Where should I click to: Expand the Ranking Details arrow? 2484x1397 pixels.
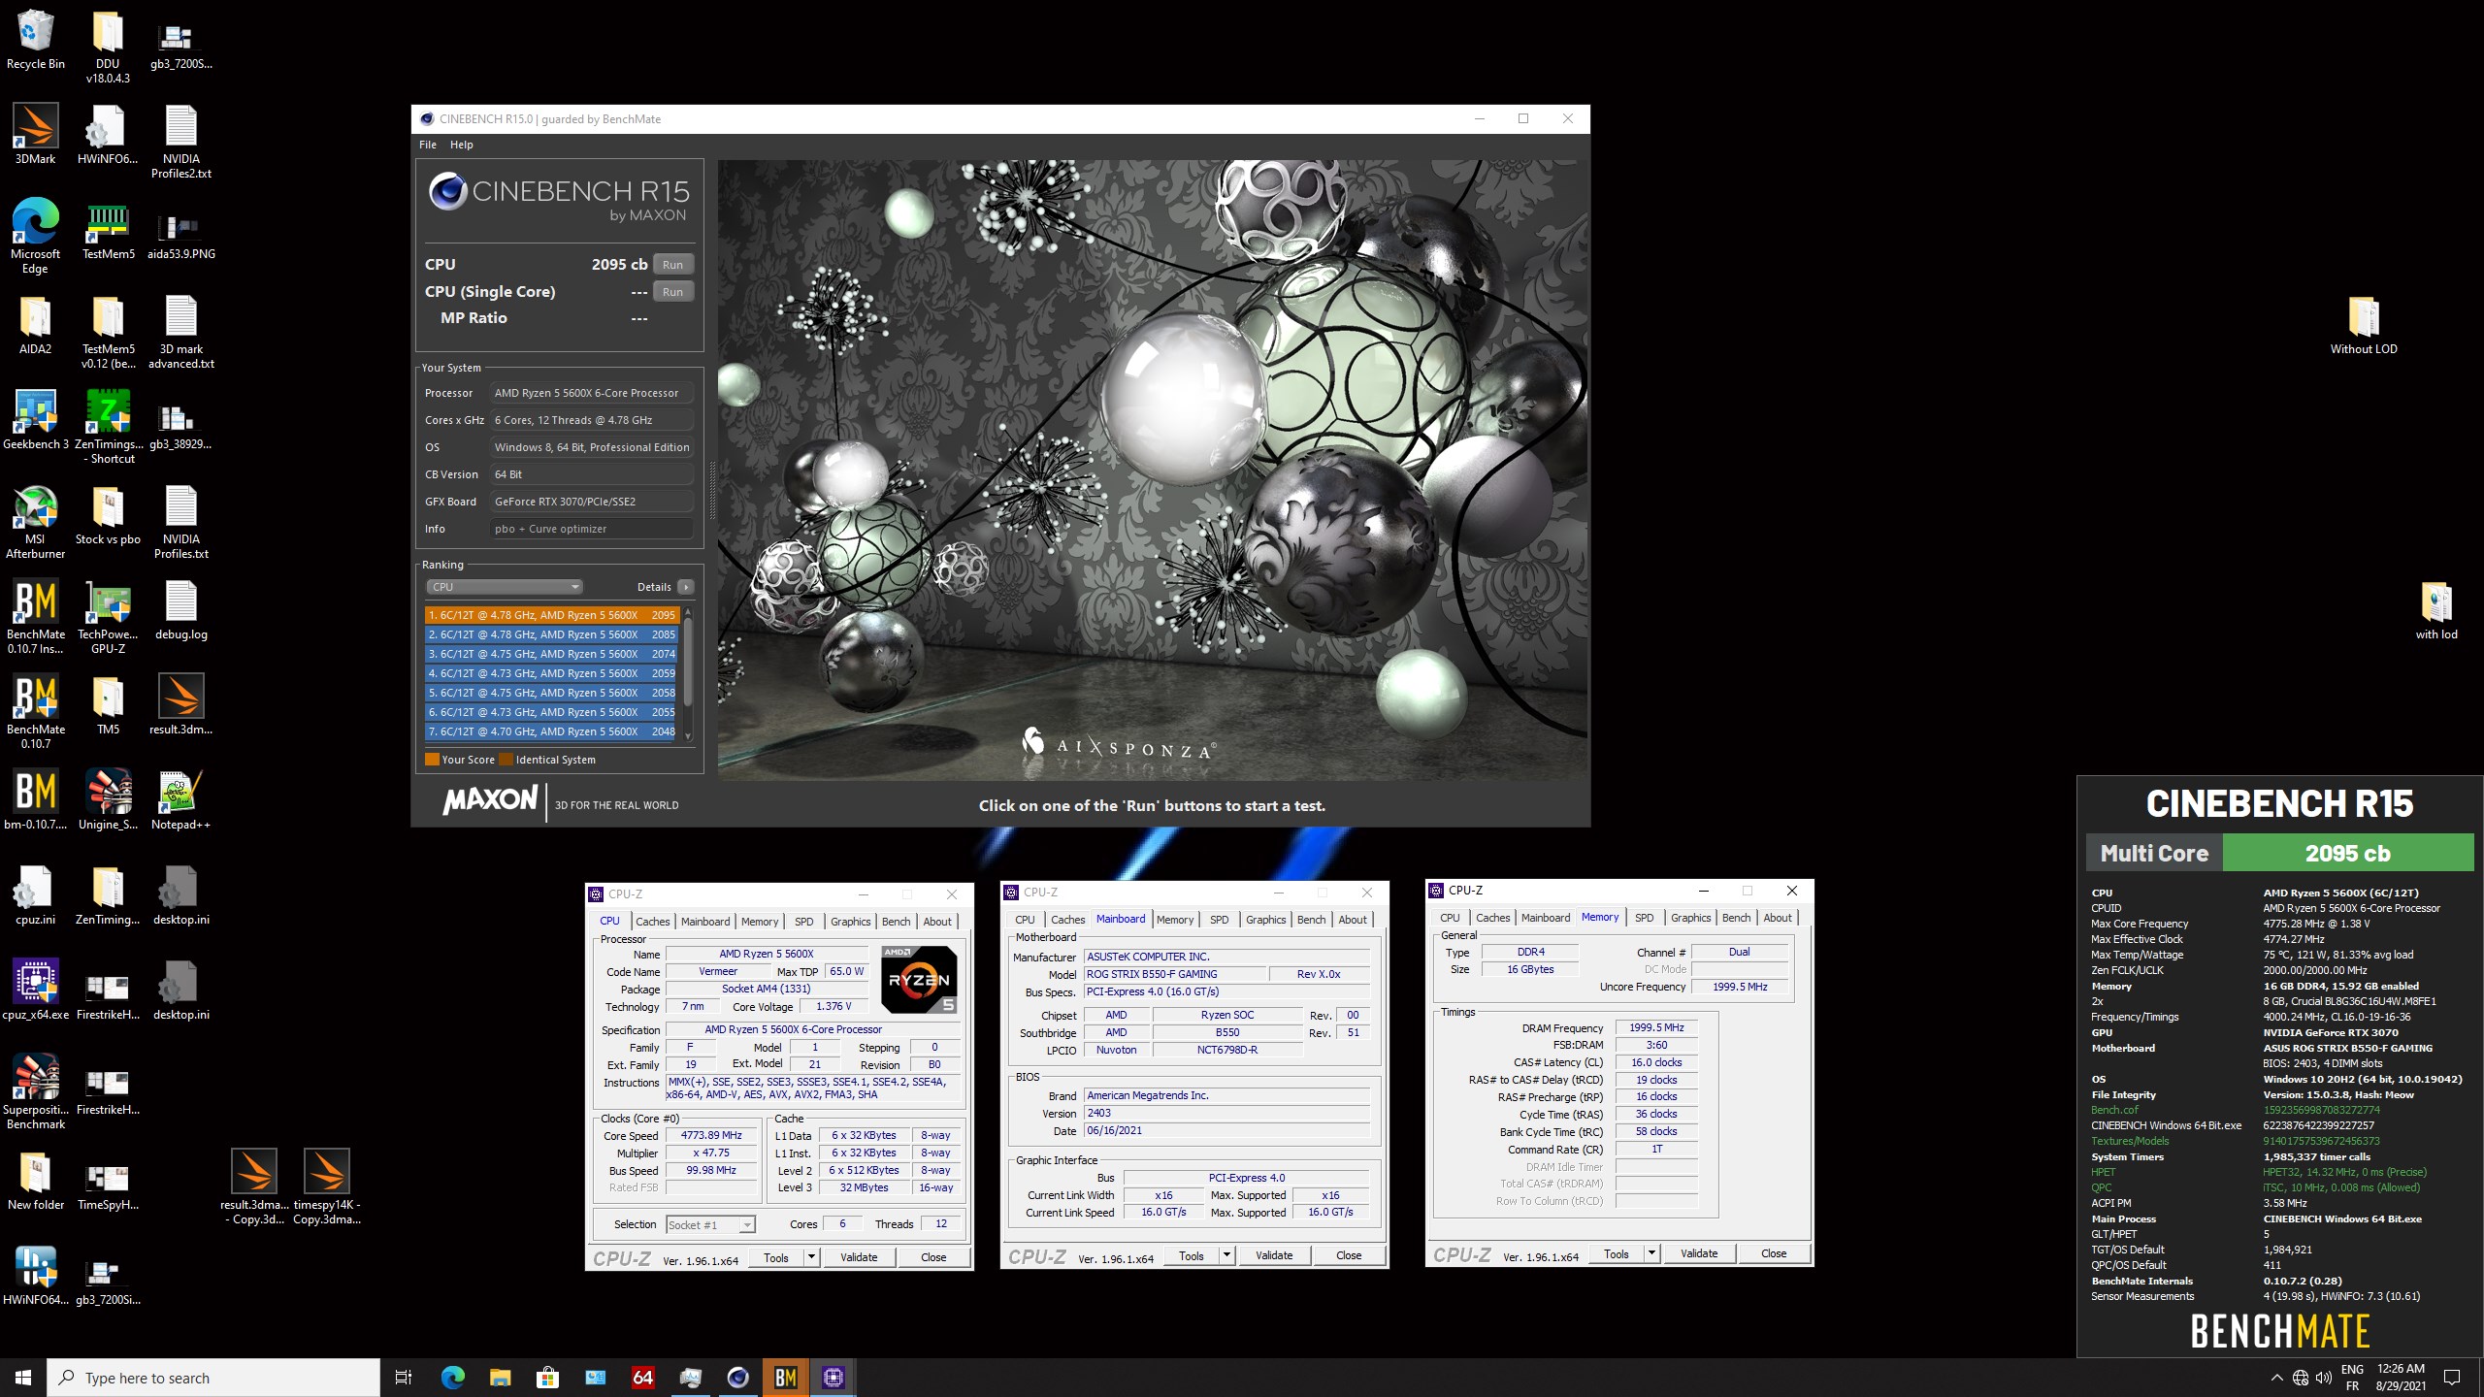[686, 587]
